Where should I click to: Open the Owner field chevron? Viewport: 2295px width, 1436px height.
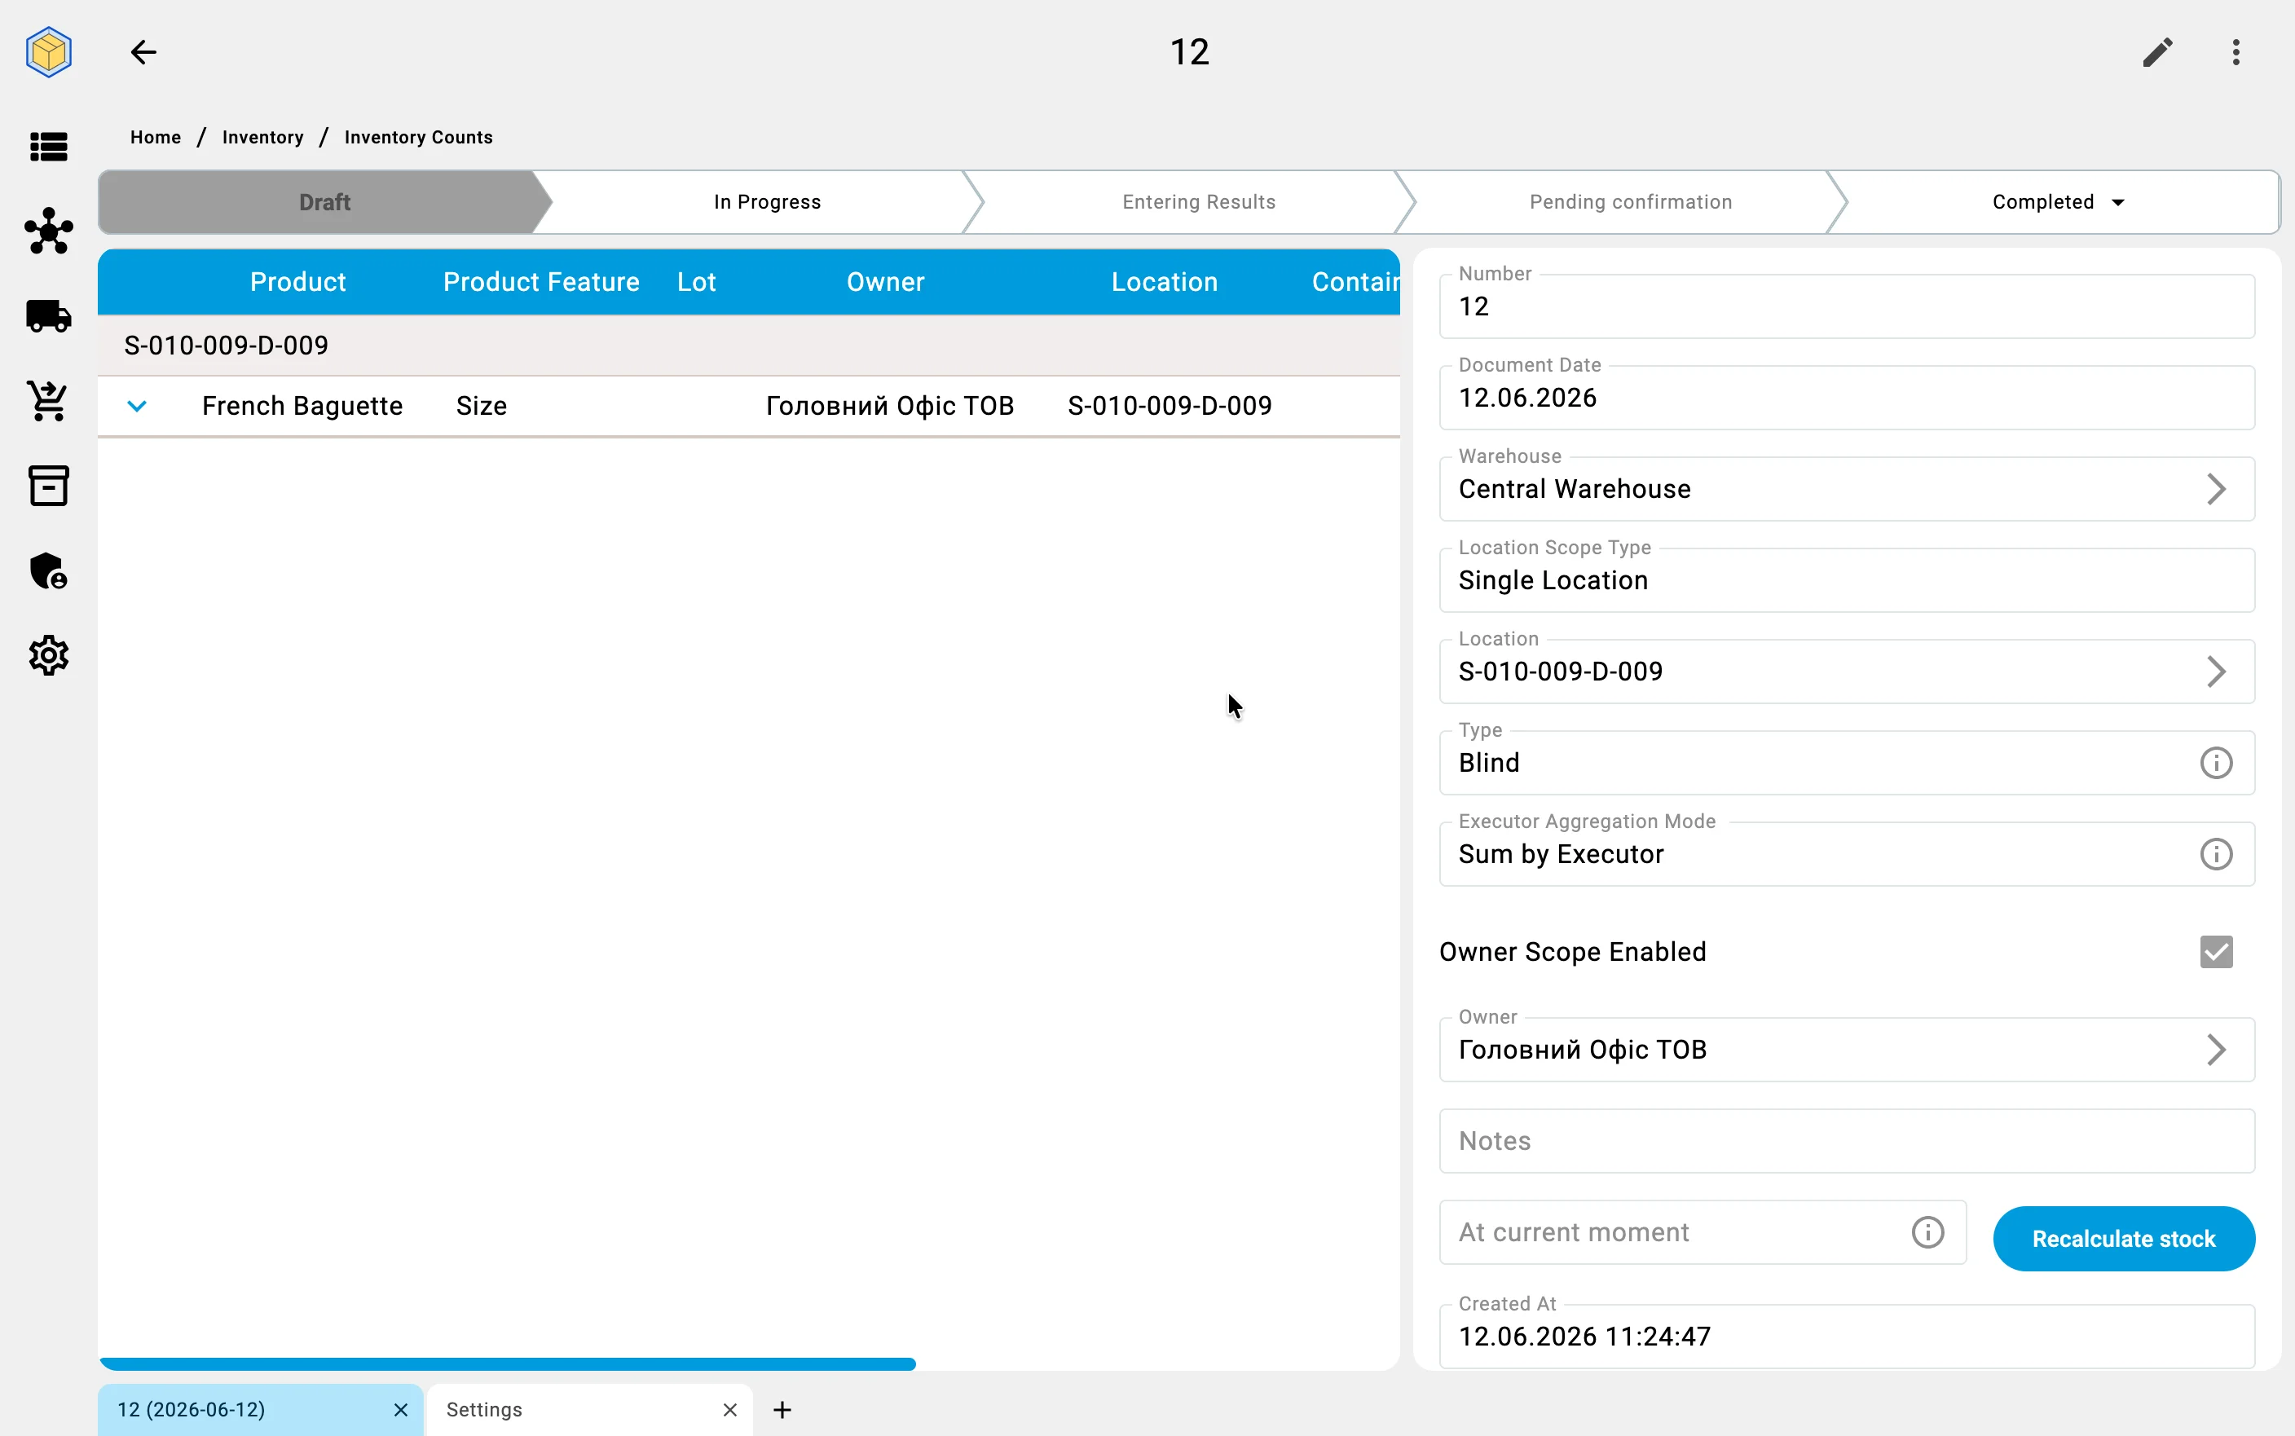2215,1050
